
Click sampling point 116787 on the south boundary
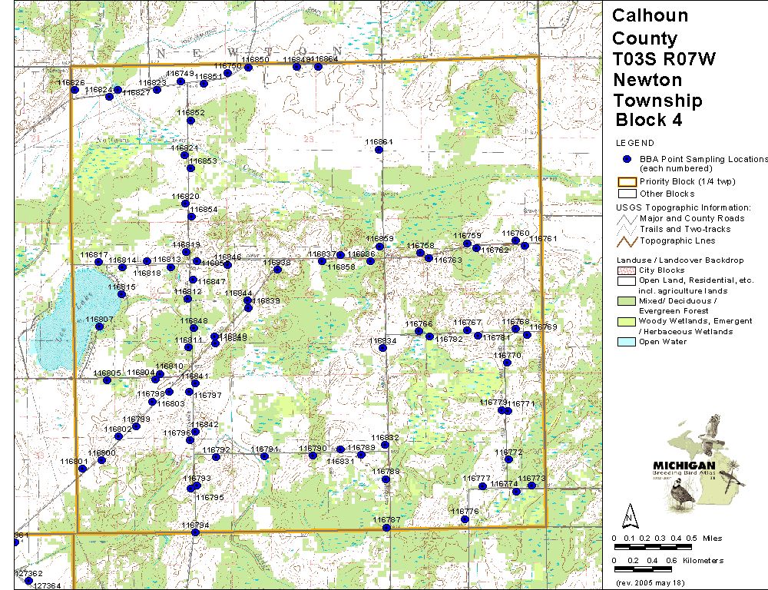click(x=386, y=527)
